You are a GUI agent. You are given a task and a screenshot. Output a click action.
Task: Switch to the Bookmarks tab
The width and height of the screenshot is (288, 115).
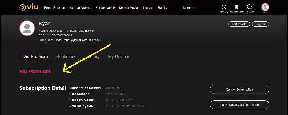[x=67, y=57]
